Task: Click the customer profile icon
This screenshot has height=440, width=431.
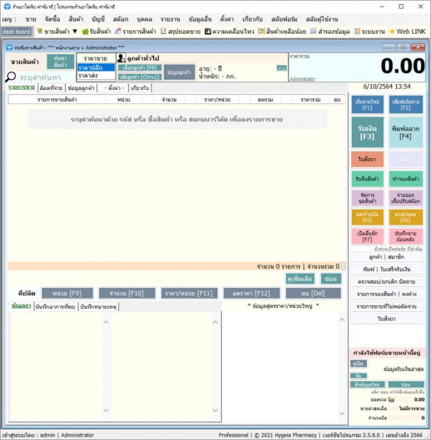Action: tap(122, 58)
